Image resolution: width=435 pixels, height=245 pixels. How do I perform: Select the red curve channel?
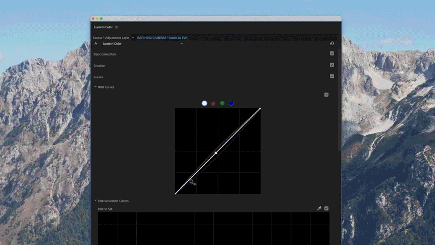pos(213,103)
